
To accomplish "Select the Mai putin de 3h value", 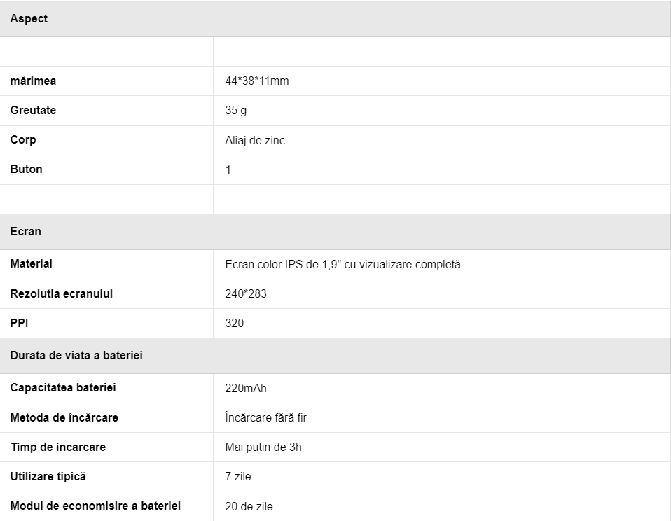I will 263,447.
